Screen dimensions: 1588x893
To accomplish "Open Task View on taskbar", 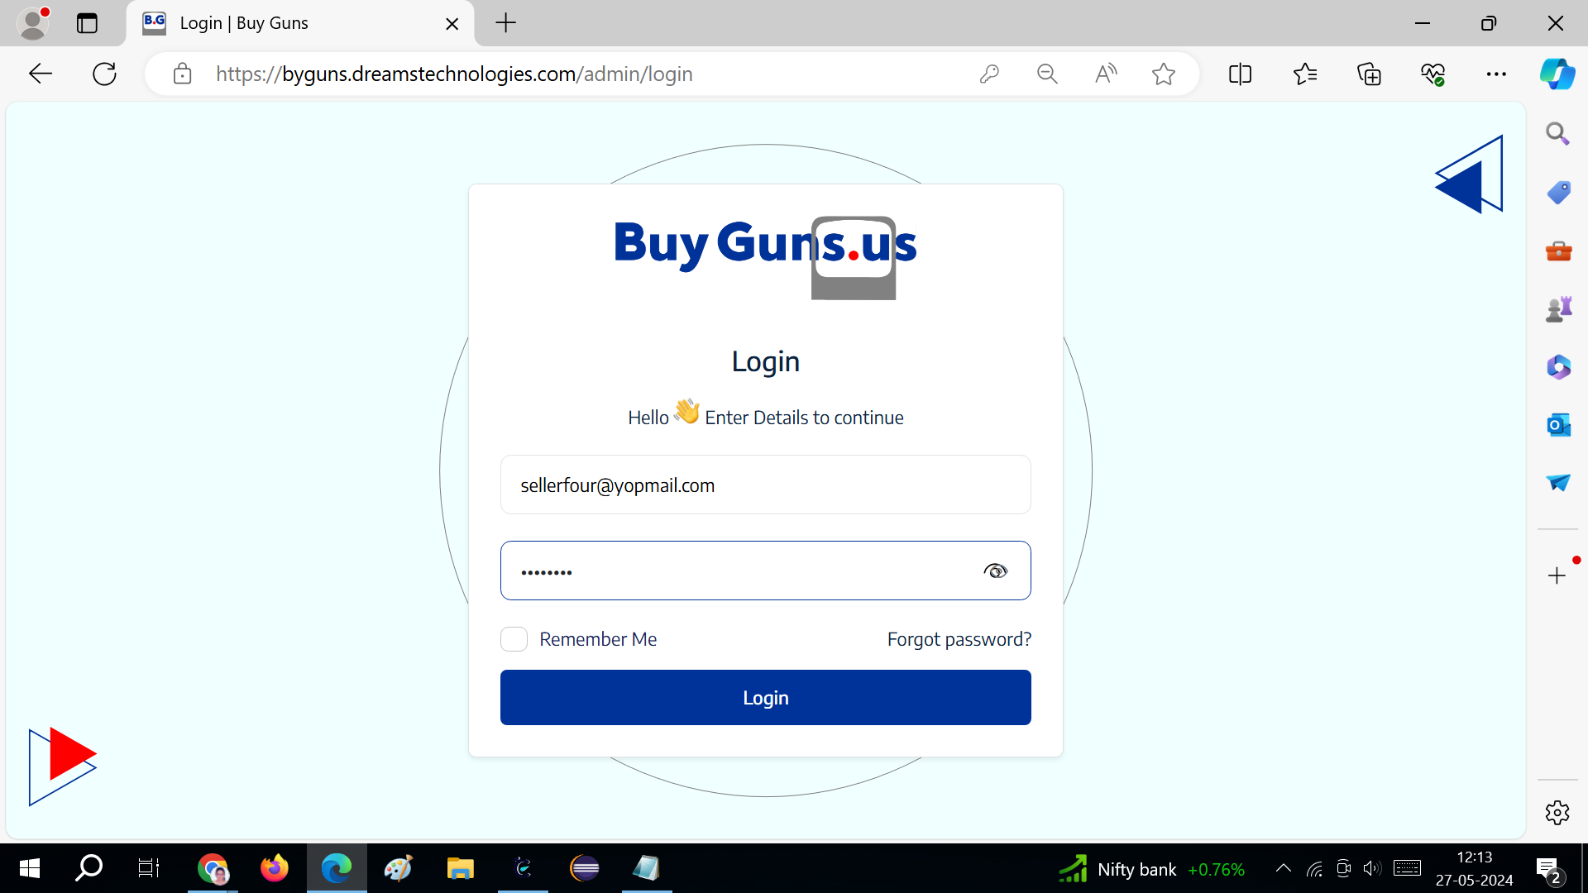I will 149,868.
